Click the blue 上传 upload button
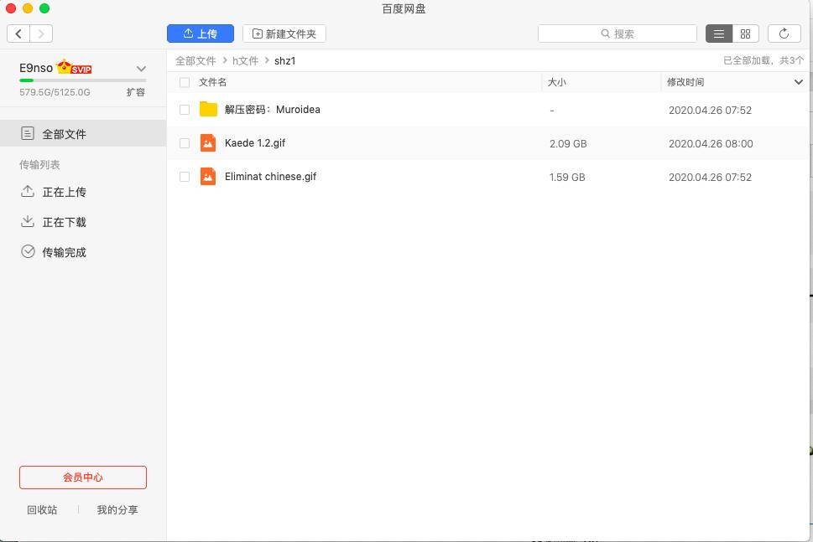 201,34
